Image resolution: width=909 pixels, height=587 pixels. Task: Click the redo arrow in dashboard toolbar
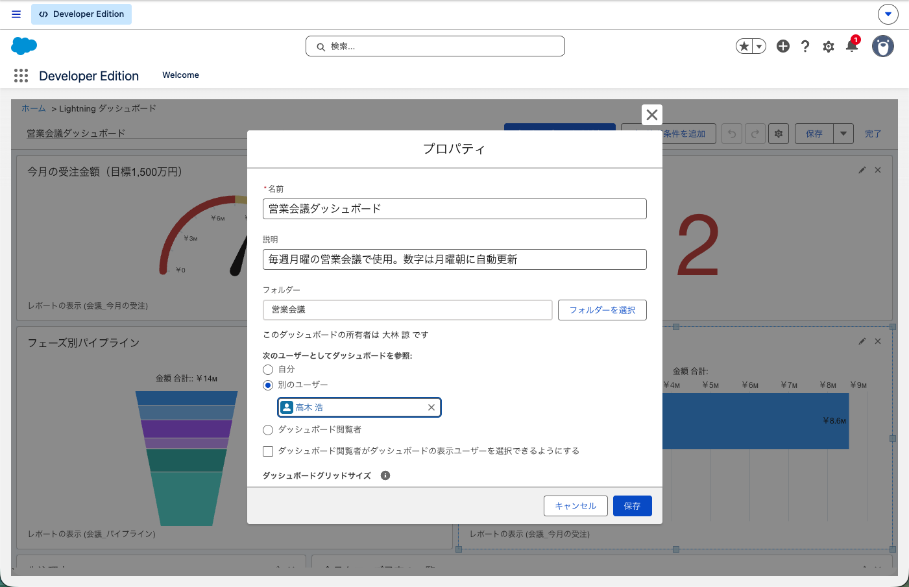[x=755, y=134]
